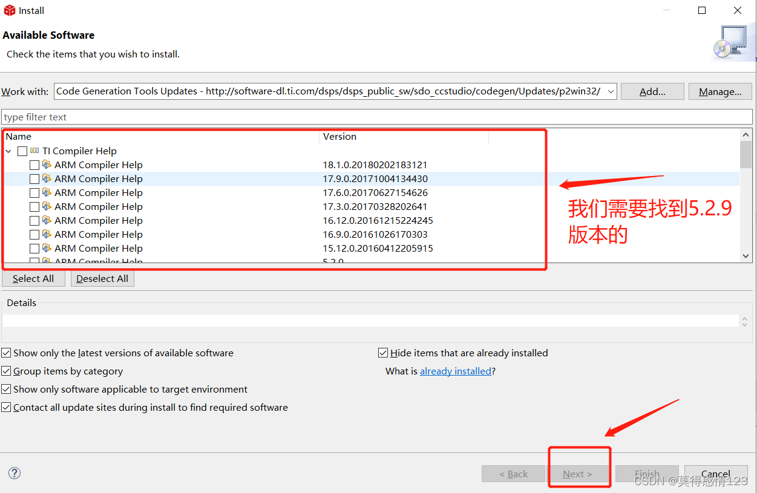Check the TI Compiler Help category checkbox
Screen dimensions: 757x493
coord(22,151)
